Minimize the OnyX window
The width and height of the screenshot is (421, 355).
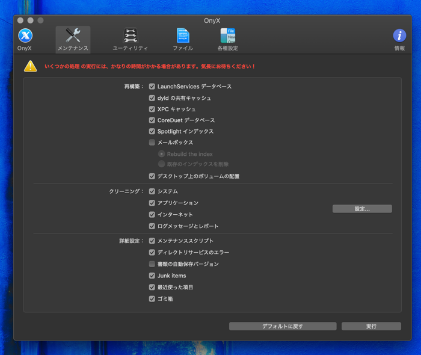click(x=30, y=20)
